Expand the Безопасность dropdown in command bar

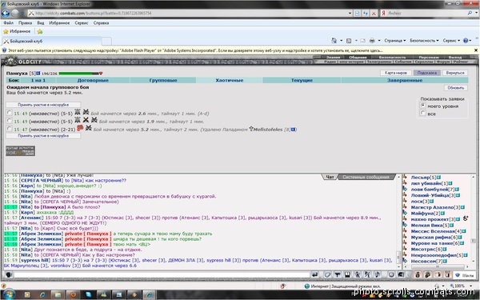(x=424, y=41)
